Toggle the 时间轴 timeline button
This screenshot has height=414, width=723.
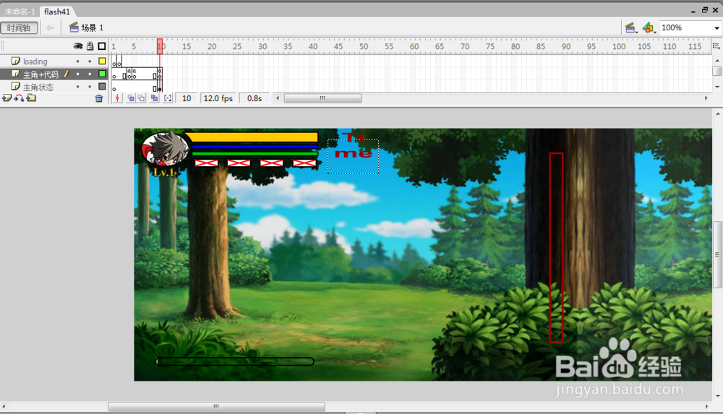(x=19, y=28)
